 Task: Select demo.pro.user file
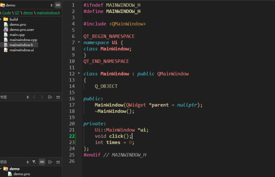[x=22, y=29]
